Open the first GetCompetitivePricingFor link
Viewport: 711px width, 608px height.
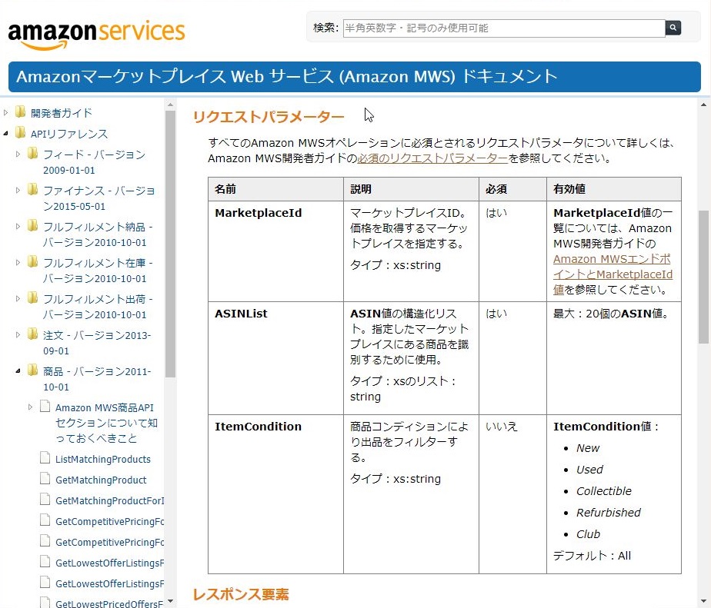tap(109, 521)
